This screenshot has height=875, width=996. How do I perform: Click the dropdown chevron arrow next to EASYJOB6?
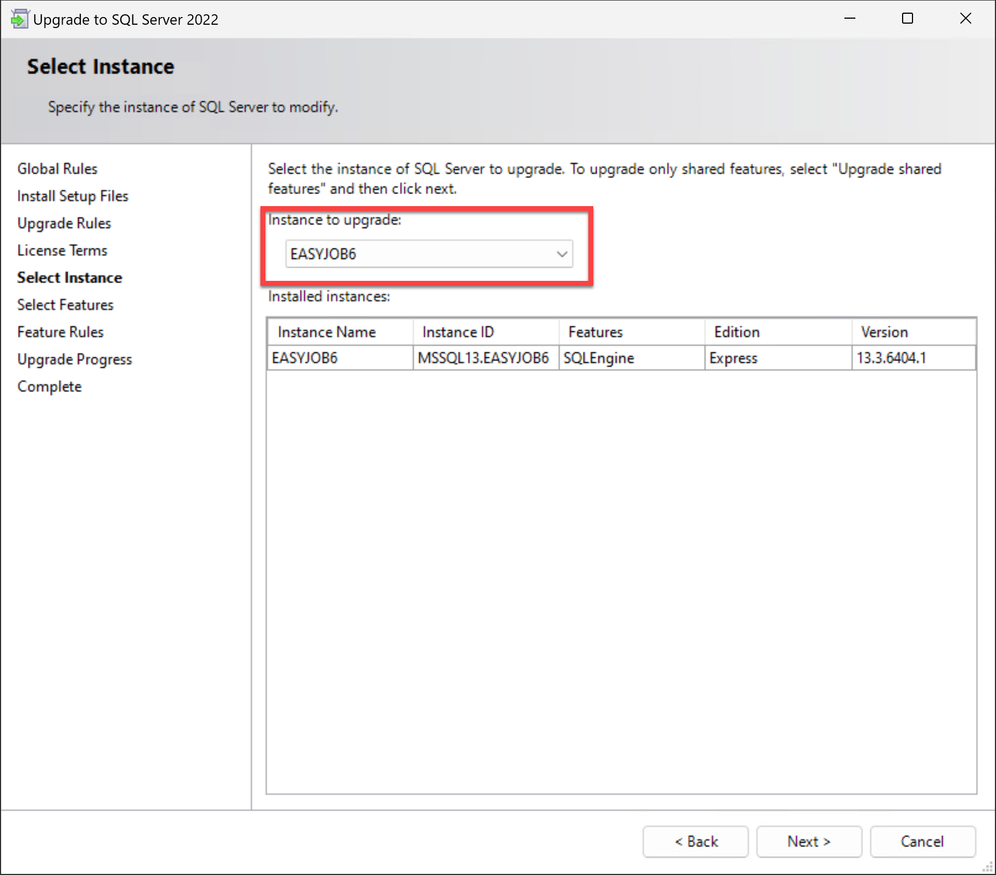pyautogui.click(x=561, y=254)
